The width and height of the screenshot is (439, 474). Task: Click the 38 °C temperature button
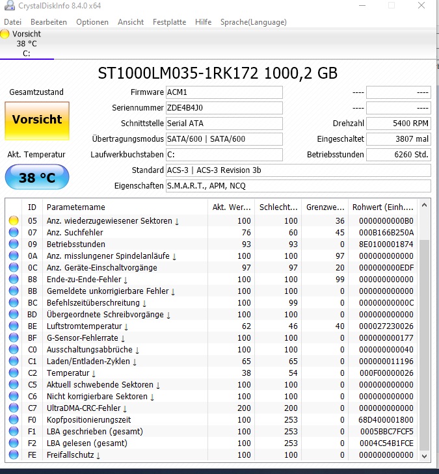click(37, 177)
